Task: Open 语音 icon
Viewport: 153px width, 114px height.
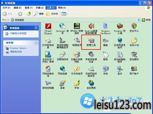Action: pyautogui.click(x=62, y=83)
